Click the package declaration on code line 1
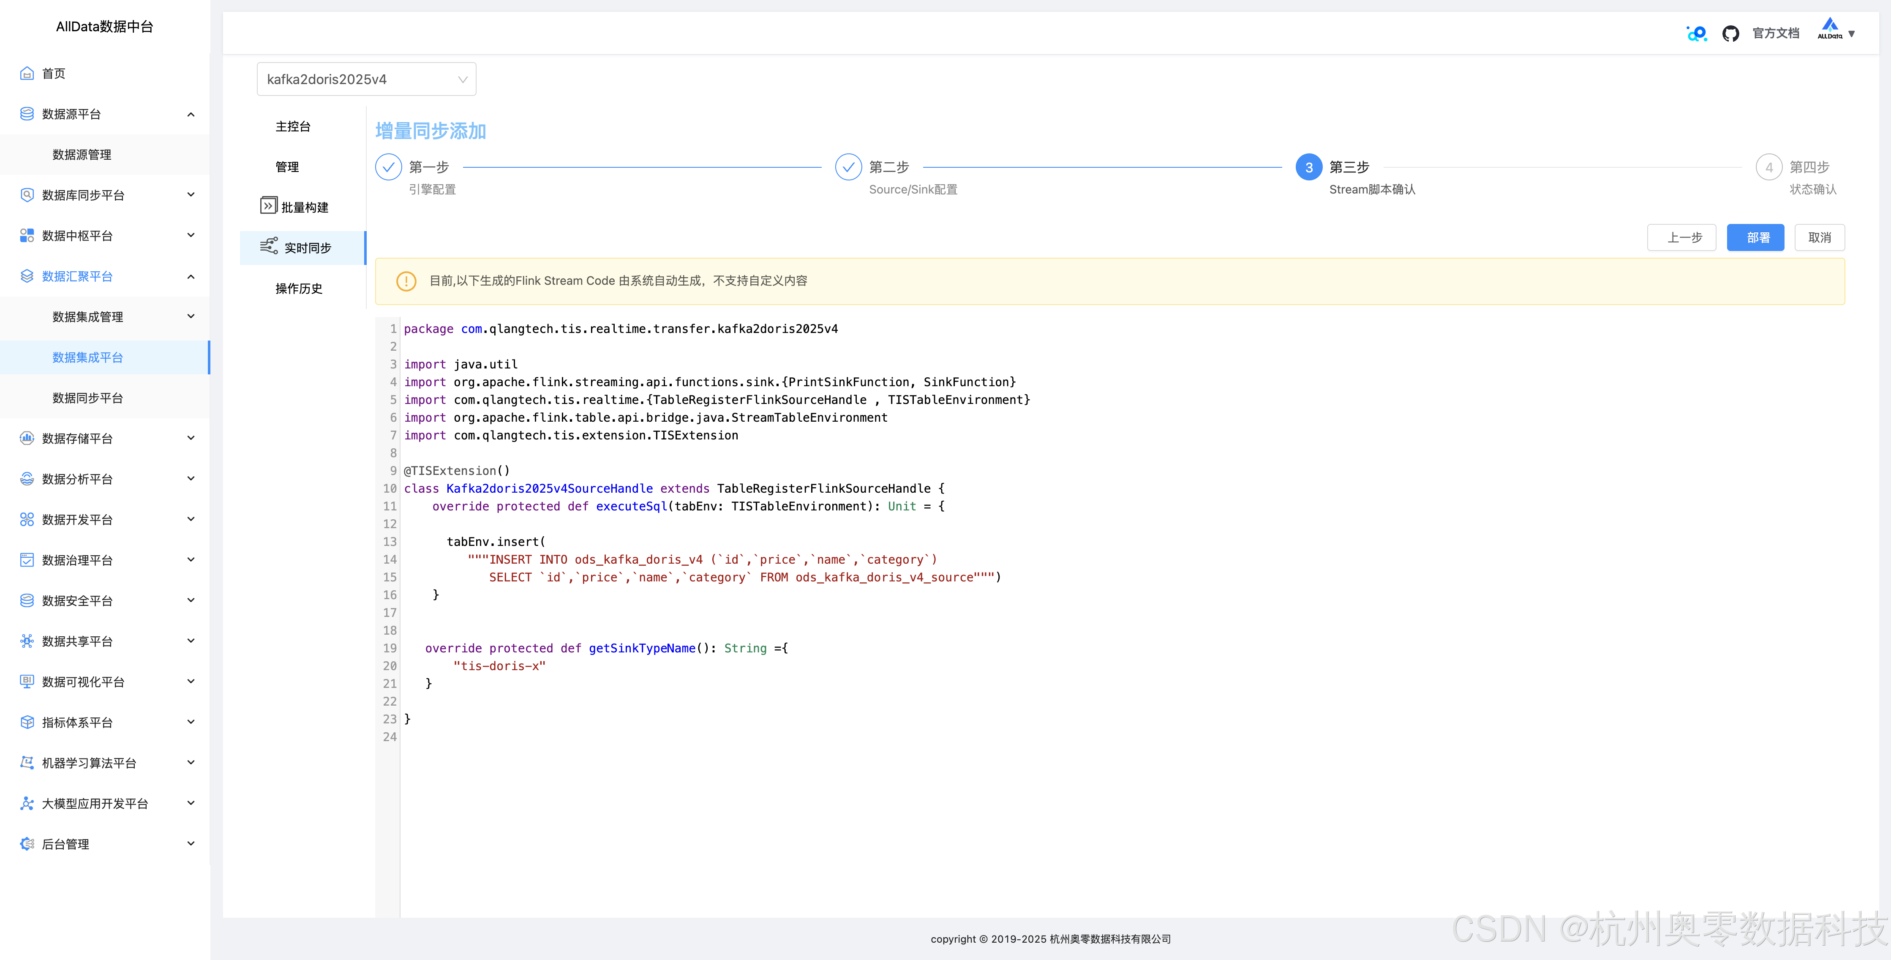The image size is (1891, 960). click(620, 329)
